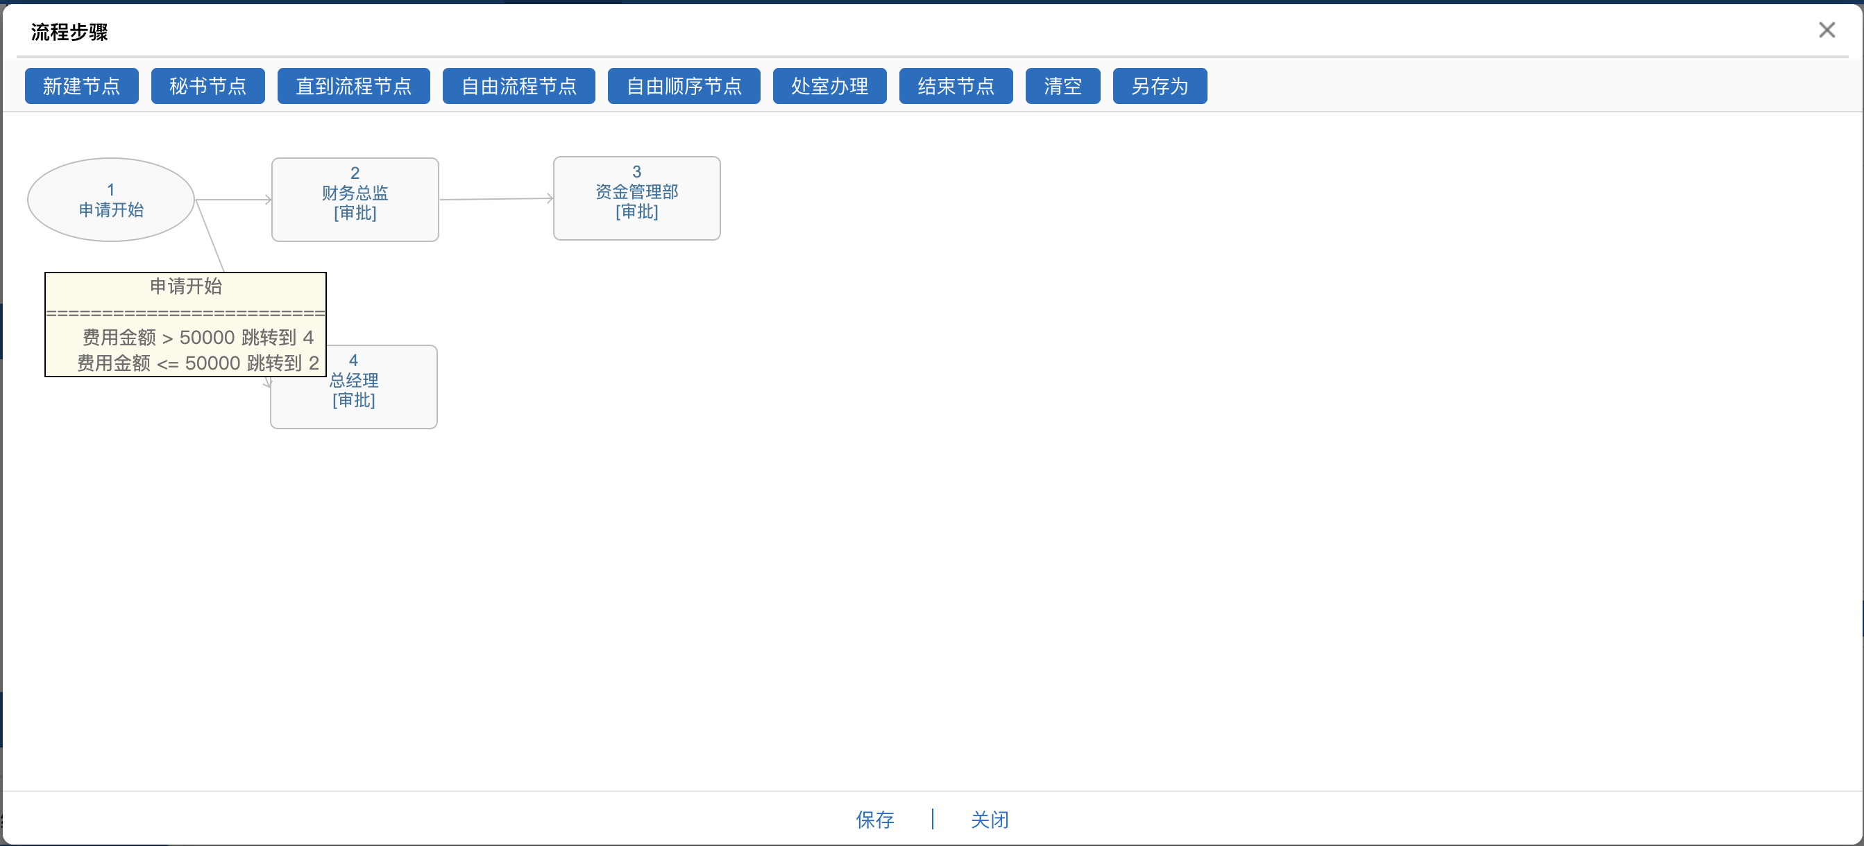This screenshot has height=846, width=1864.
Task: Click the 申请开始 condition tooltip box
Action: pyautogui.click(x=185, y=324)
